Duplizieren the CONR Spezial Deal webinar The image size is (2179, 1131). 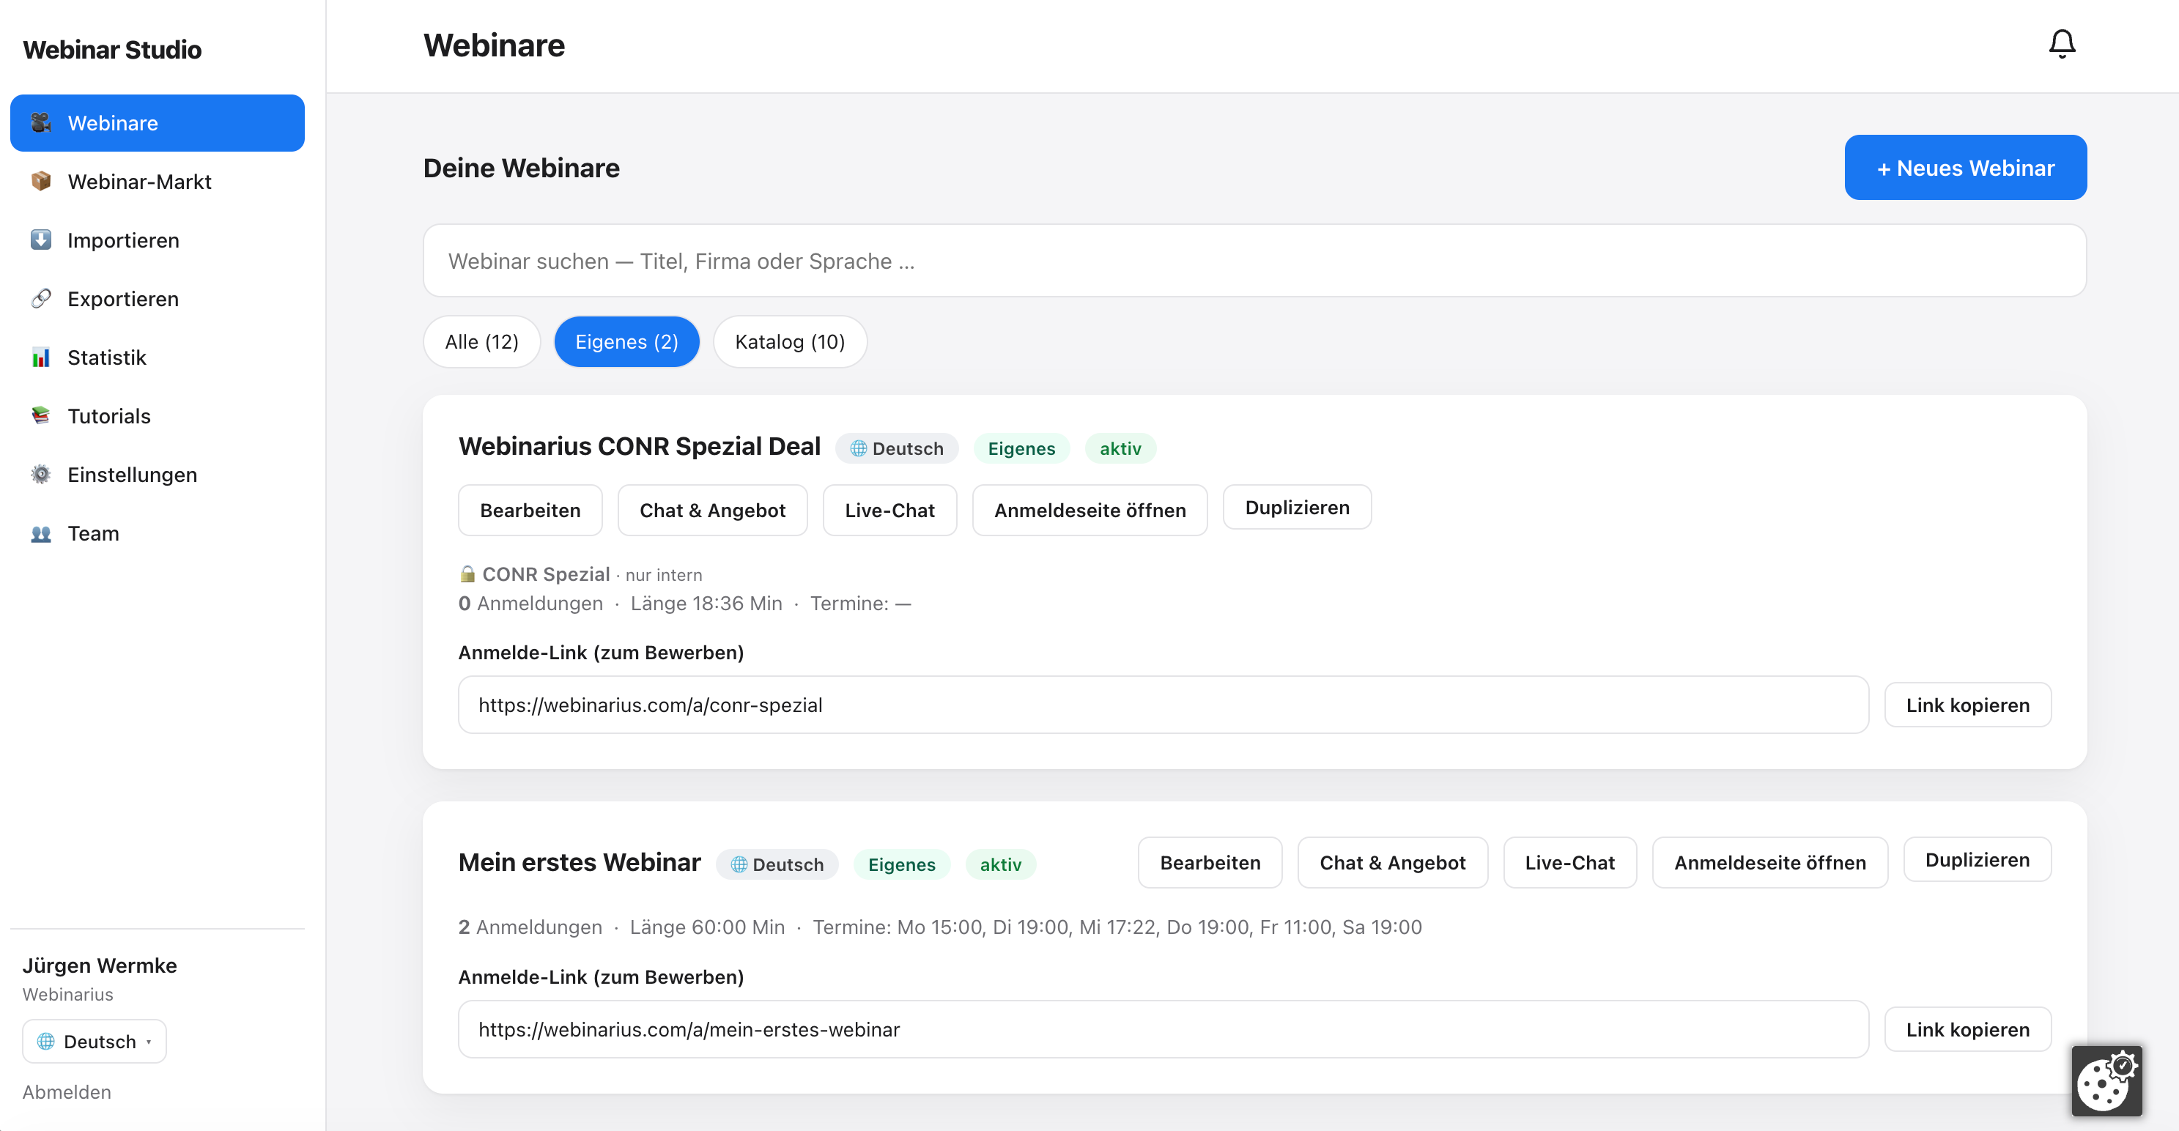coord(1297,508)
